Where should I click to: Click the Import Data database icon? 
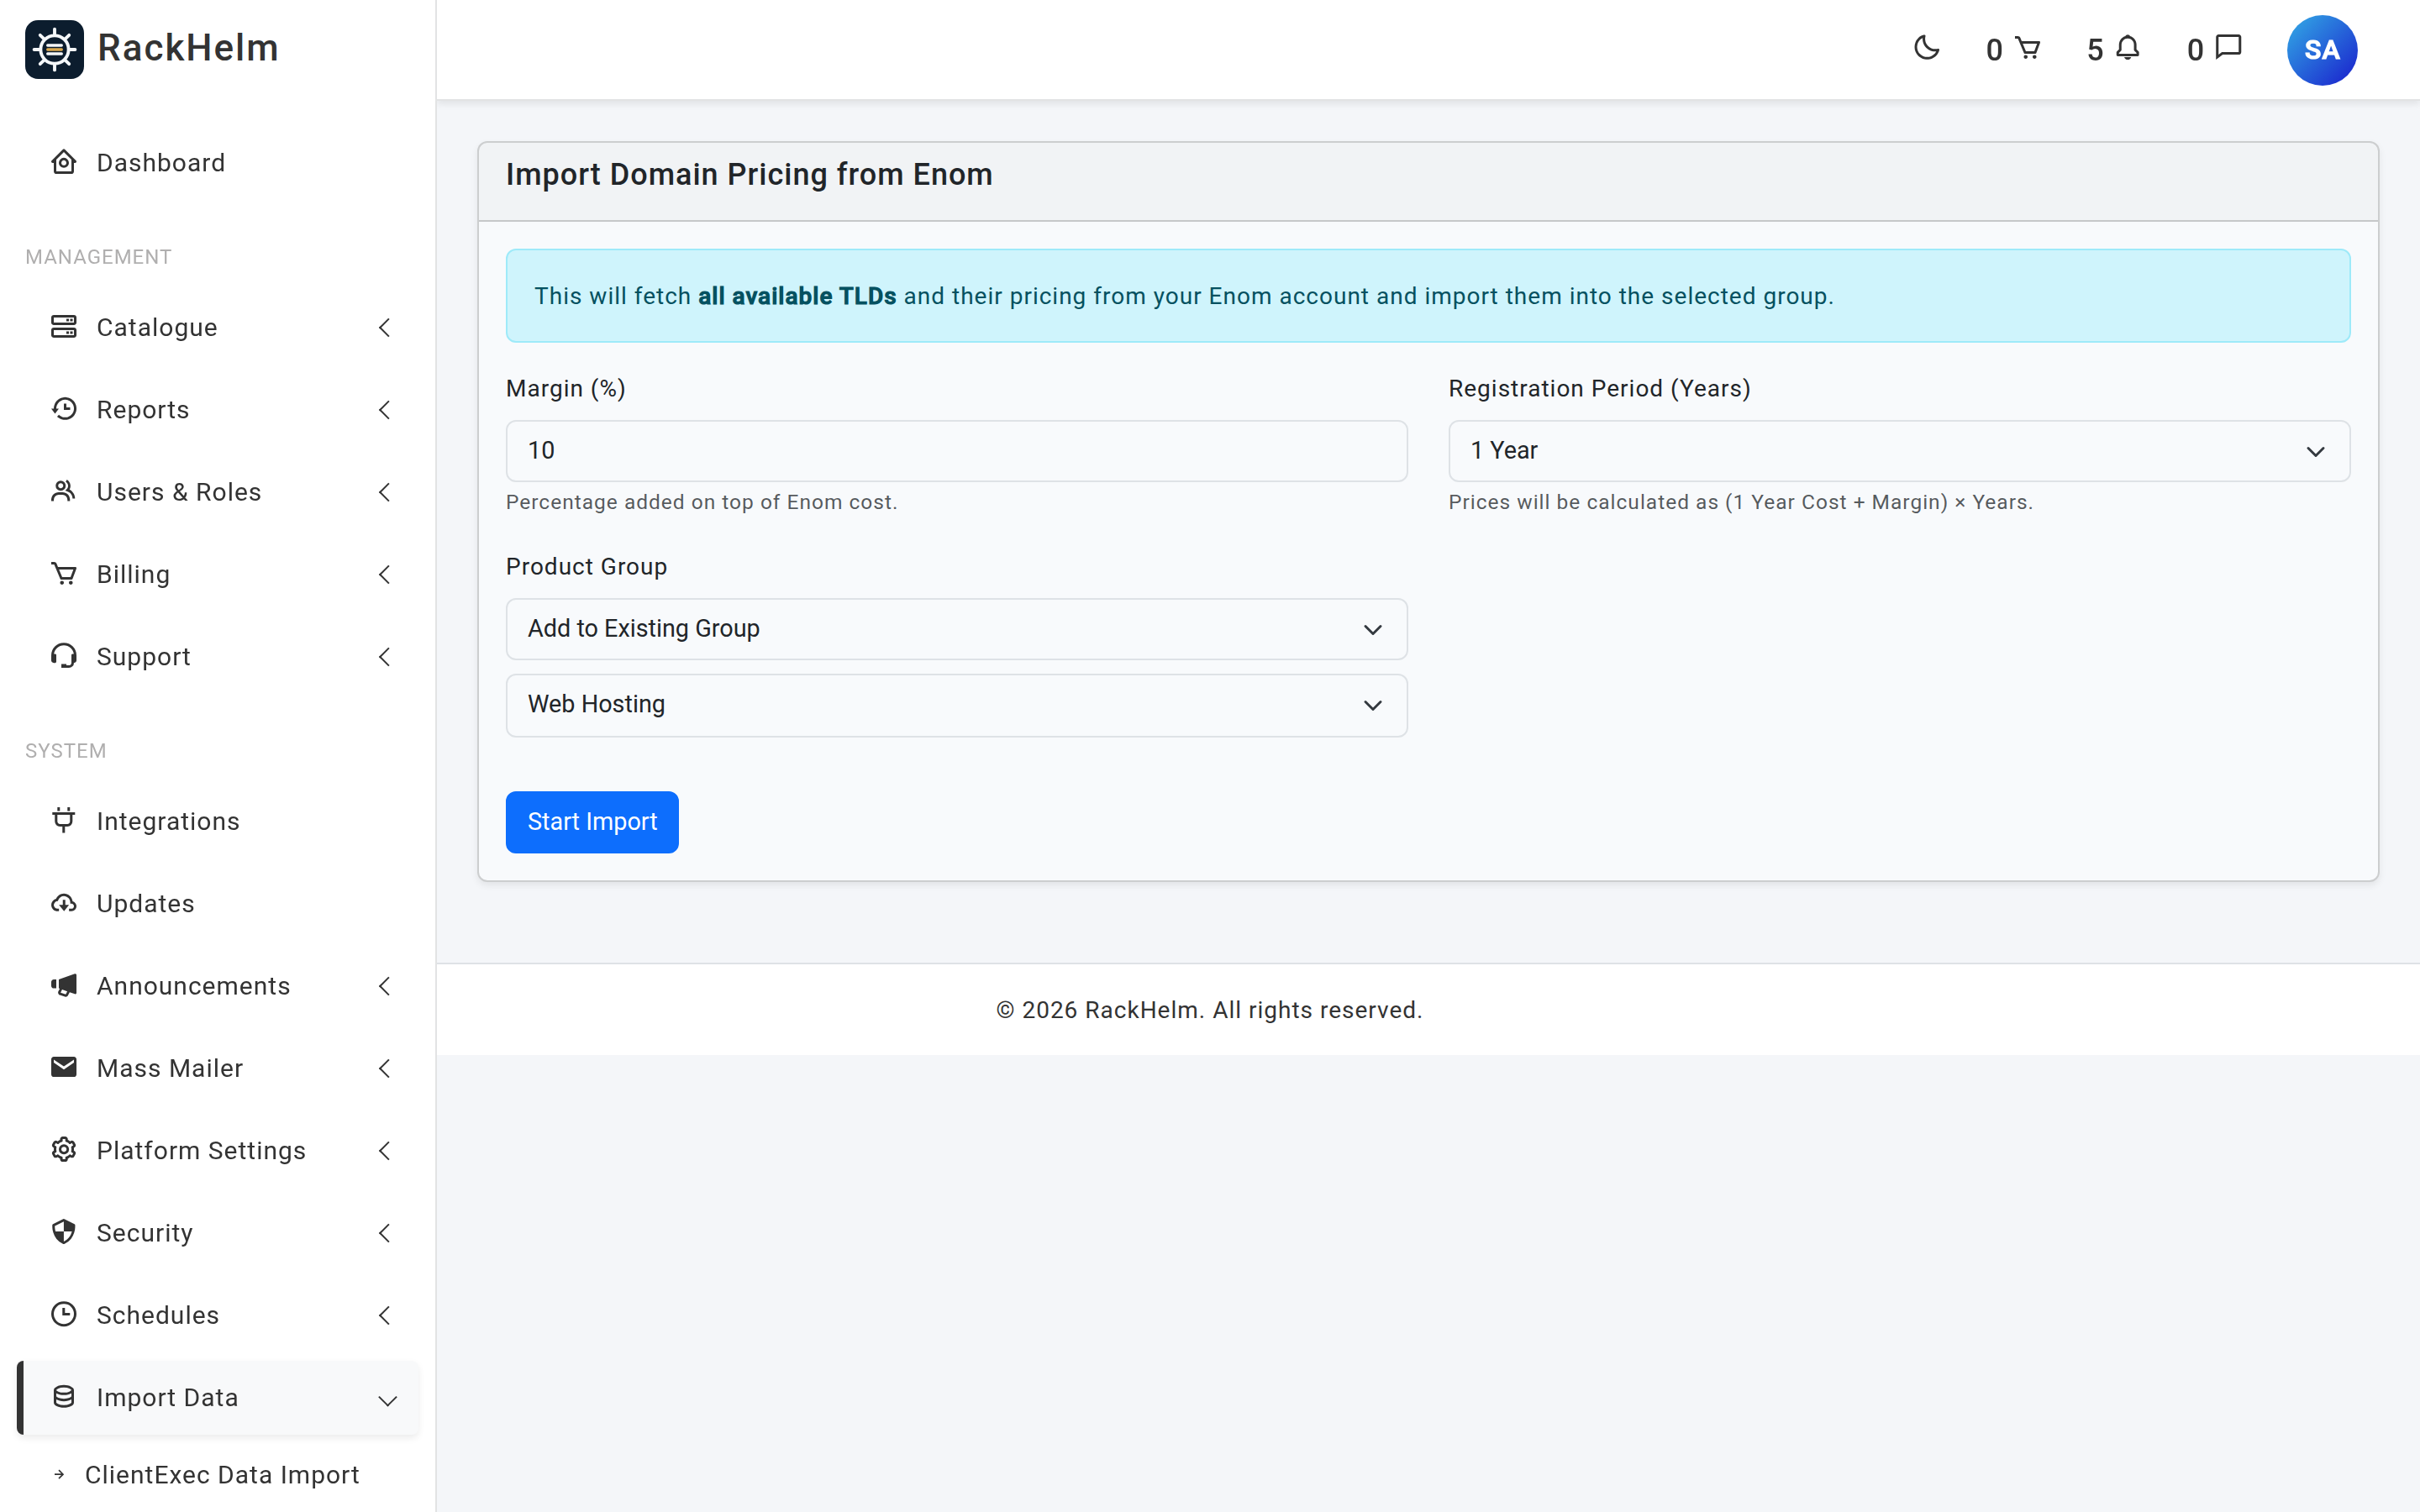(x=64, y=1397)
